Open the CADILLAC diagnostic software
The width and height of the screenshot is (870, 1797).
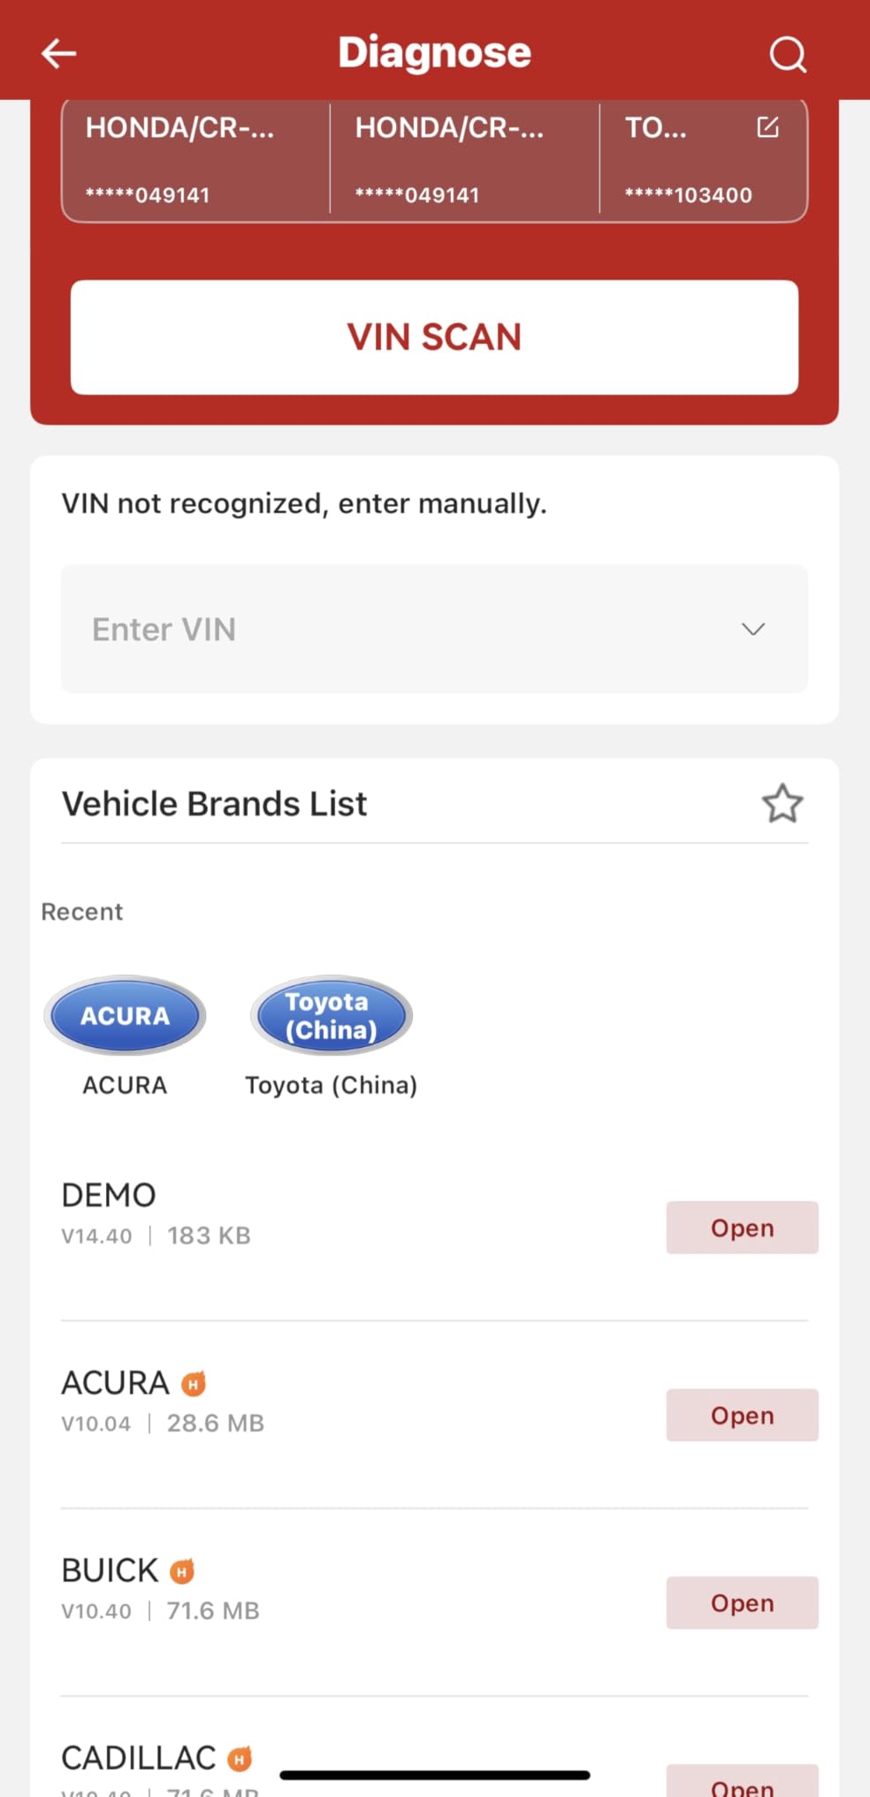point(742,1785)
